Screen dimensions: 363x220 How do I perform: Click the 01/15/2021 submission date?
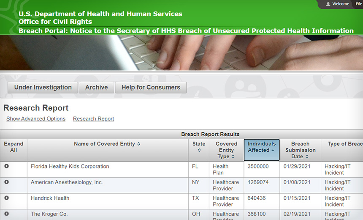297,198
